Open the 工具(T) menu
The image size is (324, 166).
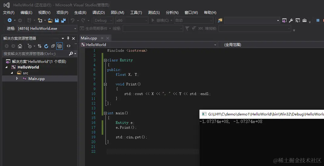136,13
